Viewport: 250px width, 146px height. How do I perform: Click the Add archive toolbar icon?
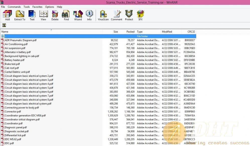[x=7, y=14]
